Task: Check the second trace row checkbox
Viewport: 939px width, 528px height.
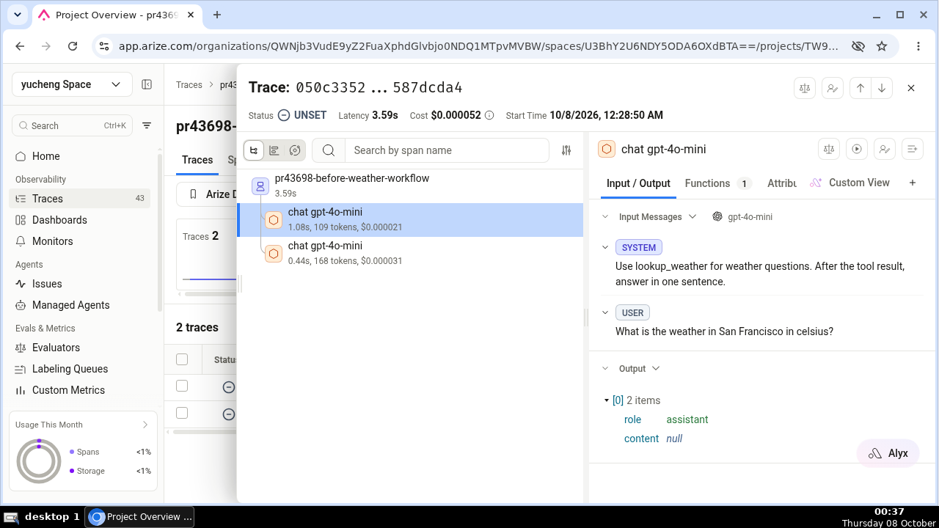Action: (x=182, y=413)
